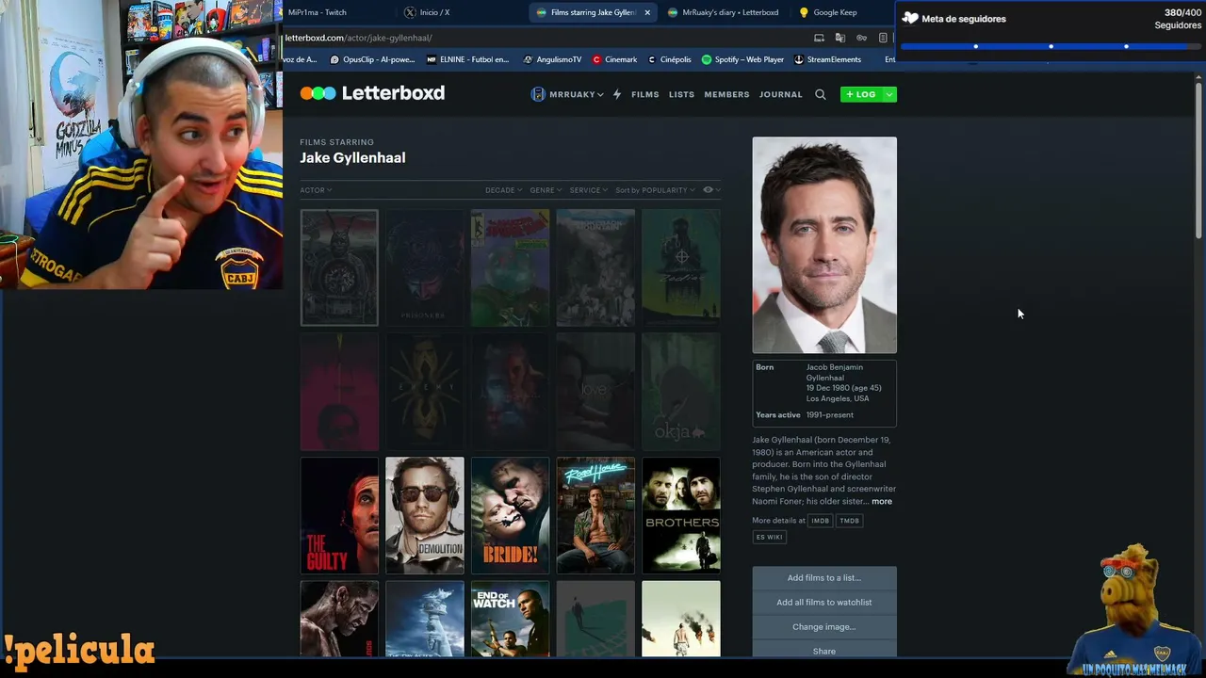1206x678 pixels.
Task: Open the Zodiac film poster
Action: [681, 267]
